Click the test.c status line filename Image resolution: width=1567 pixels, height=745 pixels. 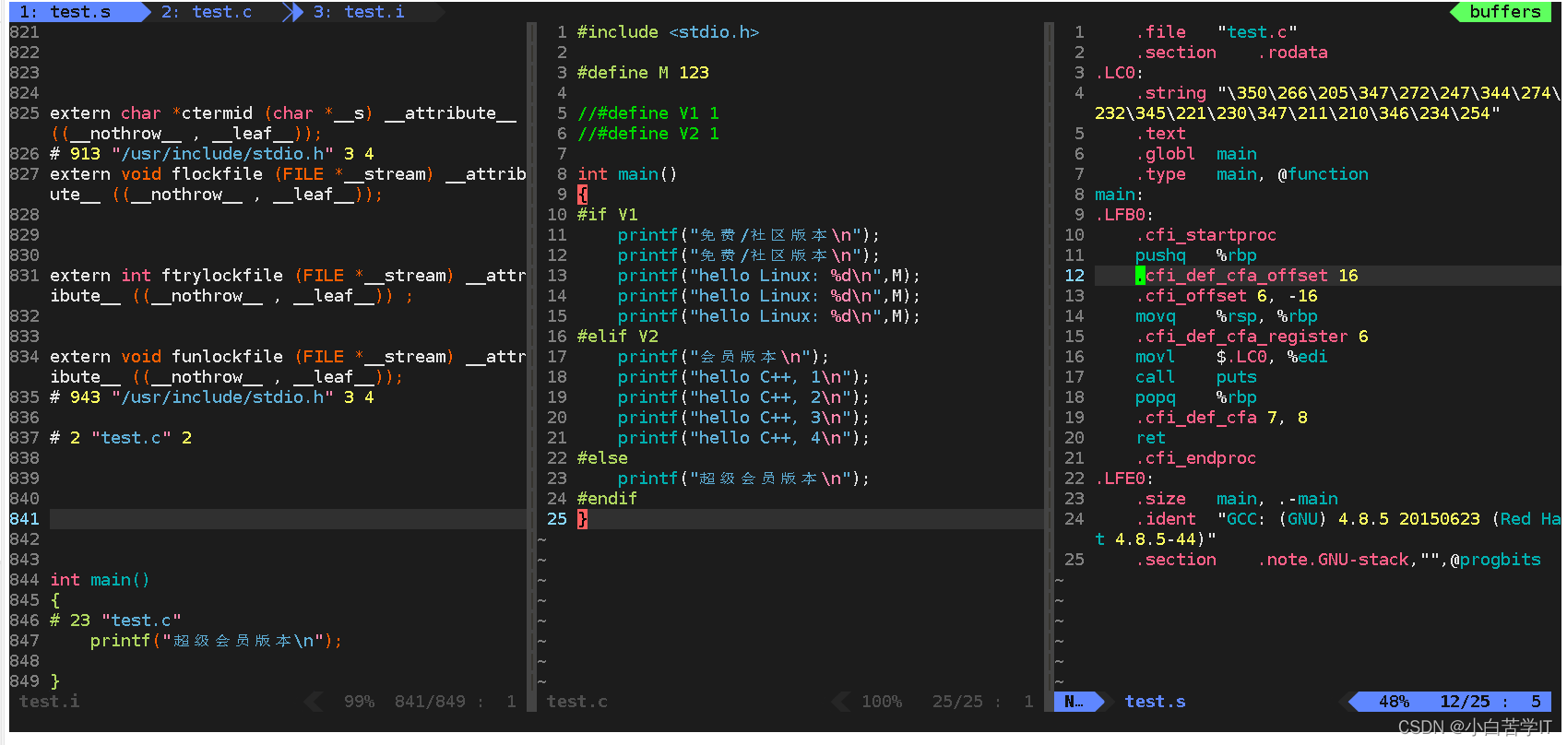(577, 702)
